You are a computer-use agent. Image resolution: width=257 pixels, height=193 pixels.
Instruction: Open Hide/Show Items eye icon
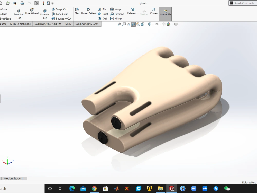pyautogui.click(x=157, y=24)
